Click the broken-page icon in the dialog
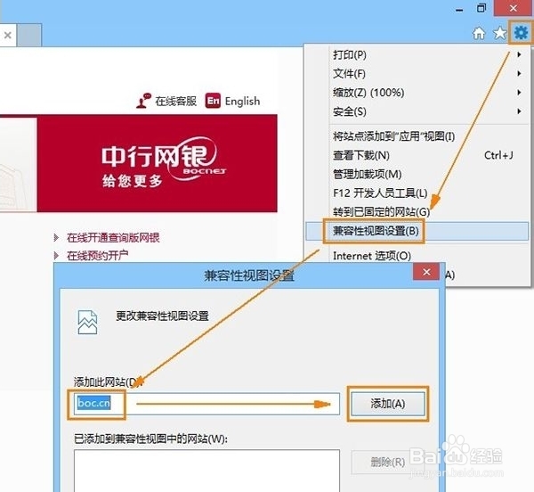Image resolution: width=534 pixels, height=492 pixels. tap(87, 322)
